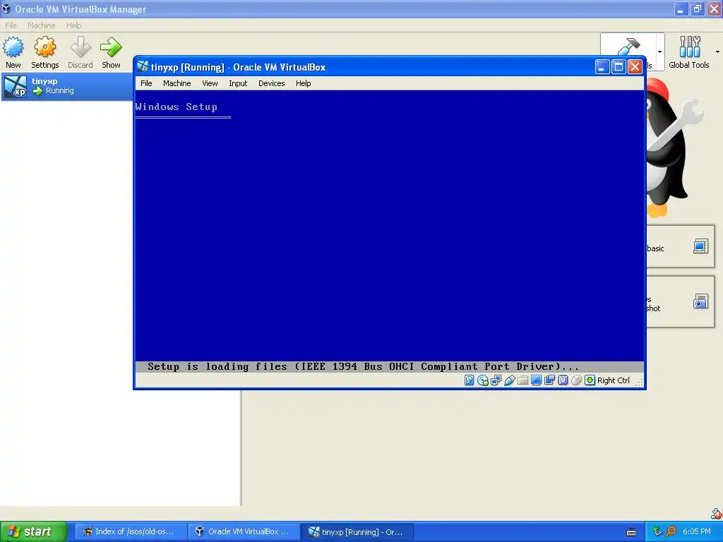Click the details icon beside 'basic' text
Screen dimensions: 723x542
tap(700, 246)
